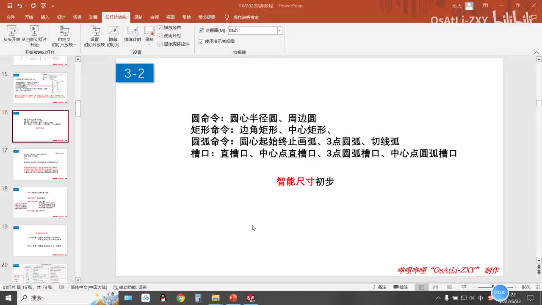This screenshot has width=542, height=305.
Task: Open Comments (批注) pane
Action: click(x=401, y=287)
